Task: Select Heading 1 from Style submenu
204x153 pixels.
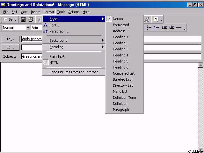Action: pos(120,37)
